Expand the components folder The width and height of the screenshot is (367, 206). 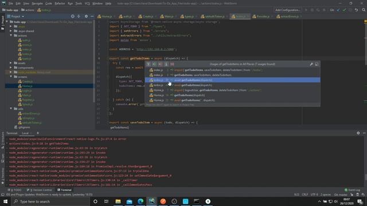point(11,68)
